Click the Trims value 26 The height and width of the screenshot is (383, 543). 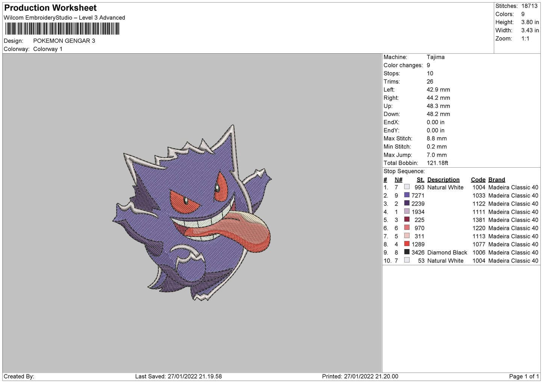430,81
